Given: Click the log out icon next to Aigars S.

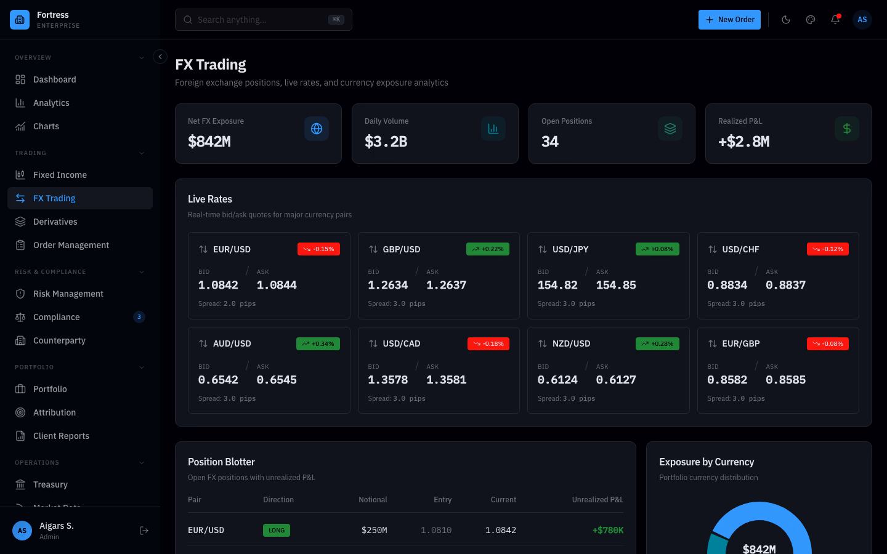Looking at the screenshot, I should (x=144, y=531).
